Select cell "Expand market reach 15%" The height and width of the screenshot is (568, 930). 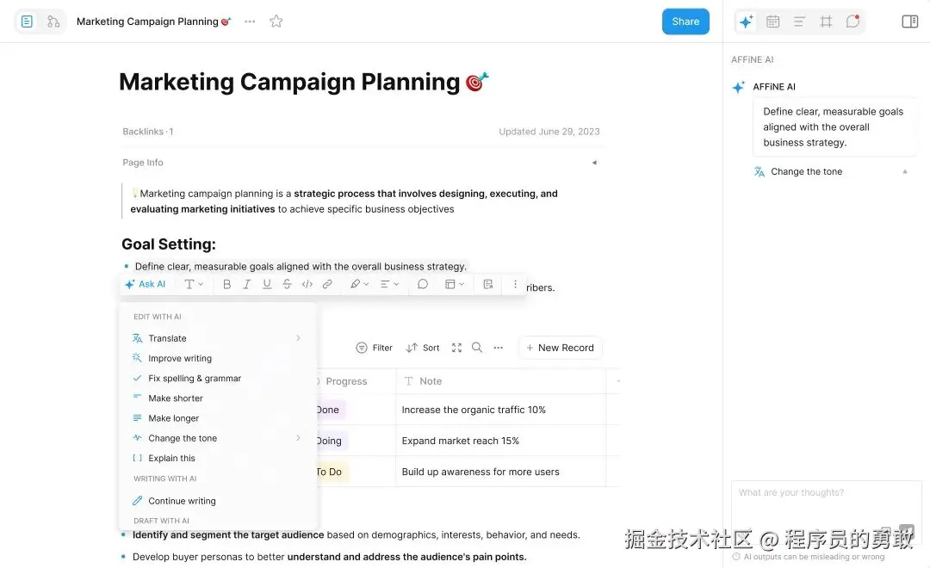click(x=500, y=441)
